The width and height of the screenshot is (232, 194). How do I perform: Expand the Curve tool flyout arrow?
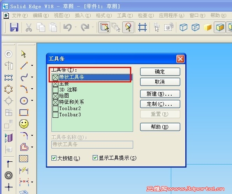coord(32,77)
